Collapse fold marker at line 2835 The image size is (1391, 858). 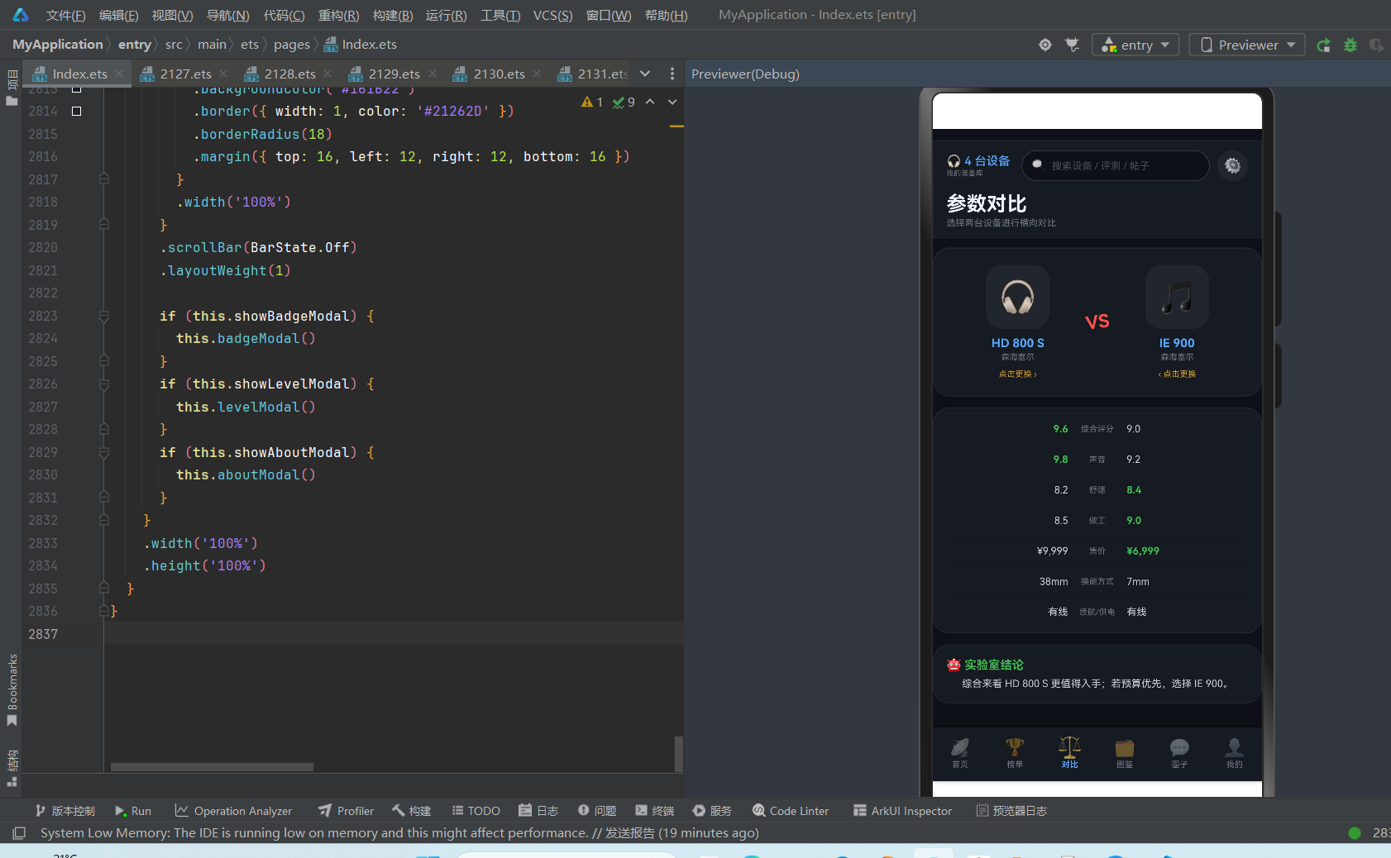click(104, 589)
